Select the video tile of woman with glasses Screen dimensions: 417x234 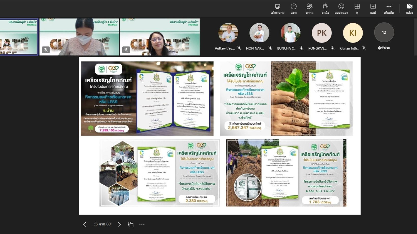pos(160,37)
